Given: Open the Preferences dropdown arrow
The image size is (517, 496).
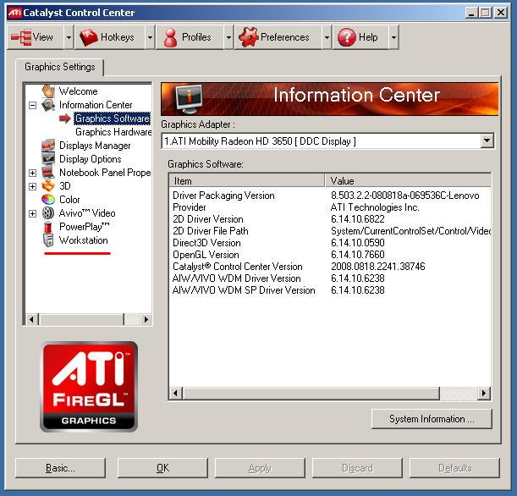Looking at the screenshot, I should click(x=327, y=37).
